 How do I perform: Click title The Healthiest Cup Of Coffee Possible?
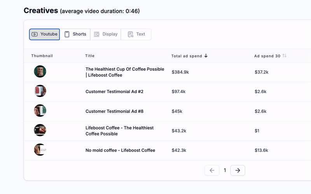click(125, 72)
